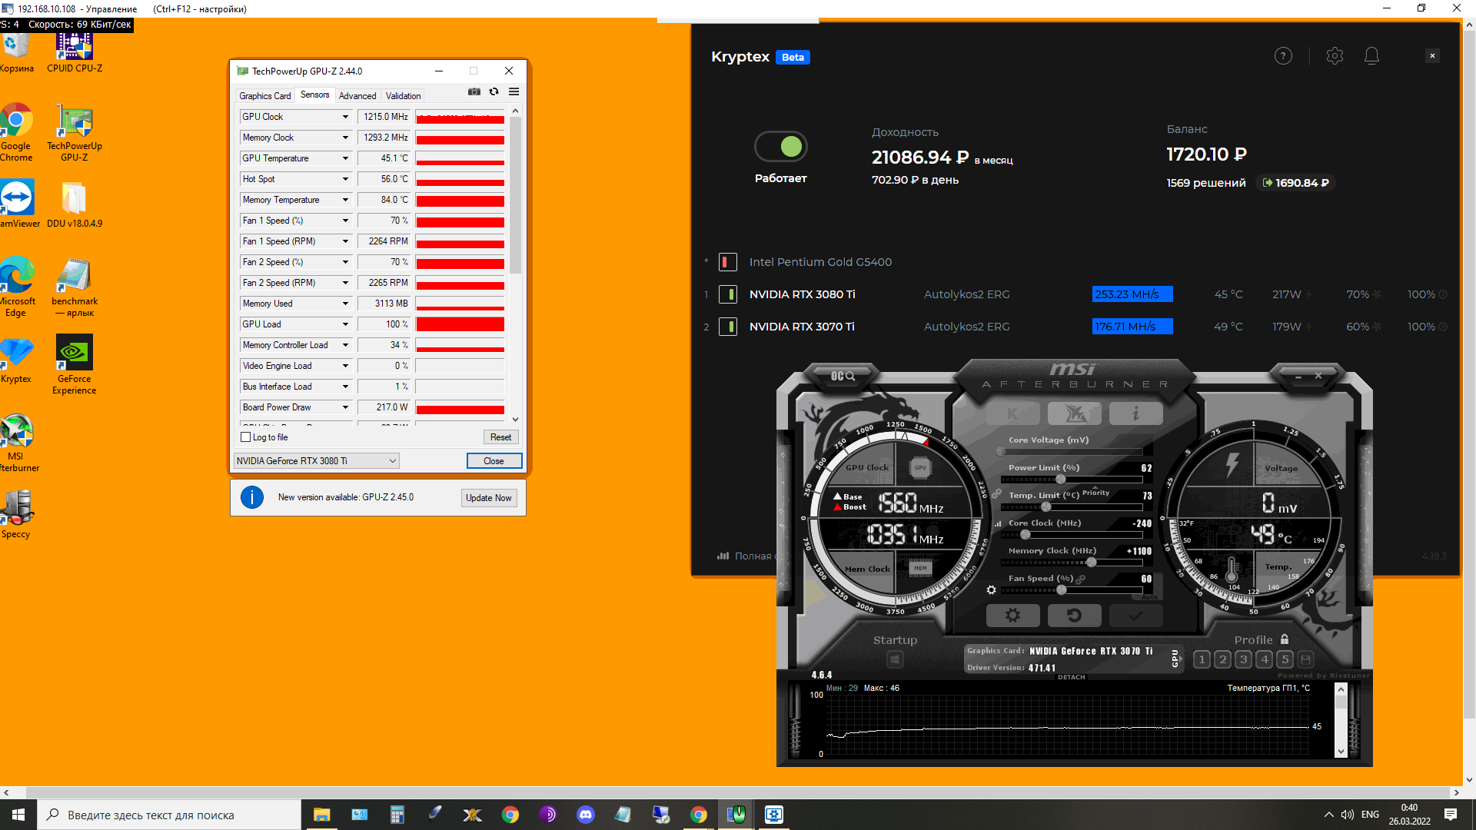The image size is (1476, 830).
Task: Open Kryptex notifications bell
Action: coord(1371,56)
